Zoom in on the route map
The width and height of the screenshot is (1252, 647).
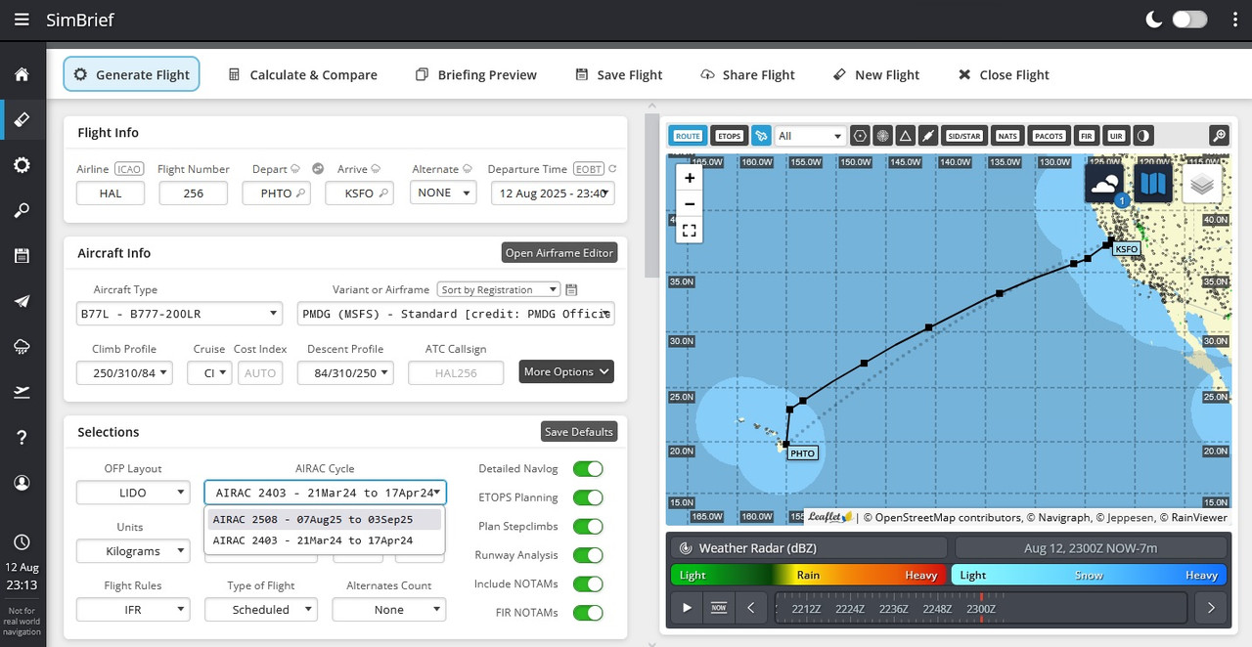click(690, 178)
